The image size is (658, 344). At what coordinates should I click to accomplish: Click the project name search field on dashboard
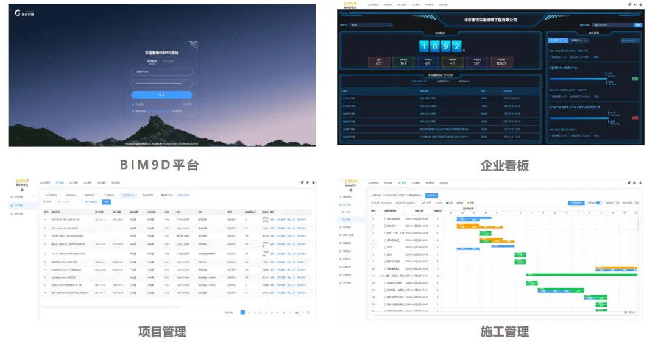pos(612,25)
